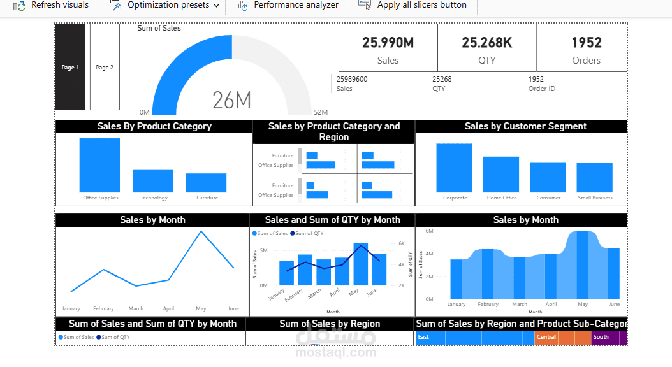Click the June column in combo chart

pyautogui.click(x=379, y=270)
